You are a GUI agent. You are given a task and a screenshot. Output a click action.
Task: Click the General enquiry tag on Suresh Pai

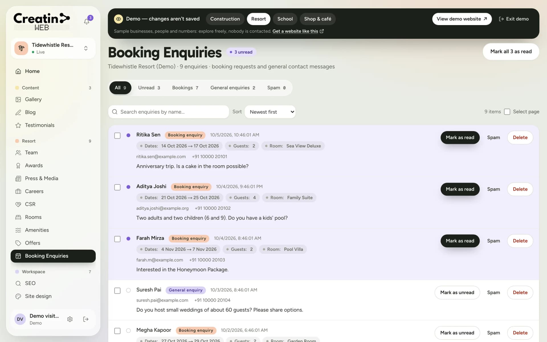(185, 290)
